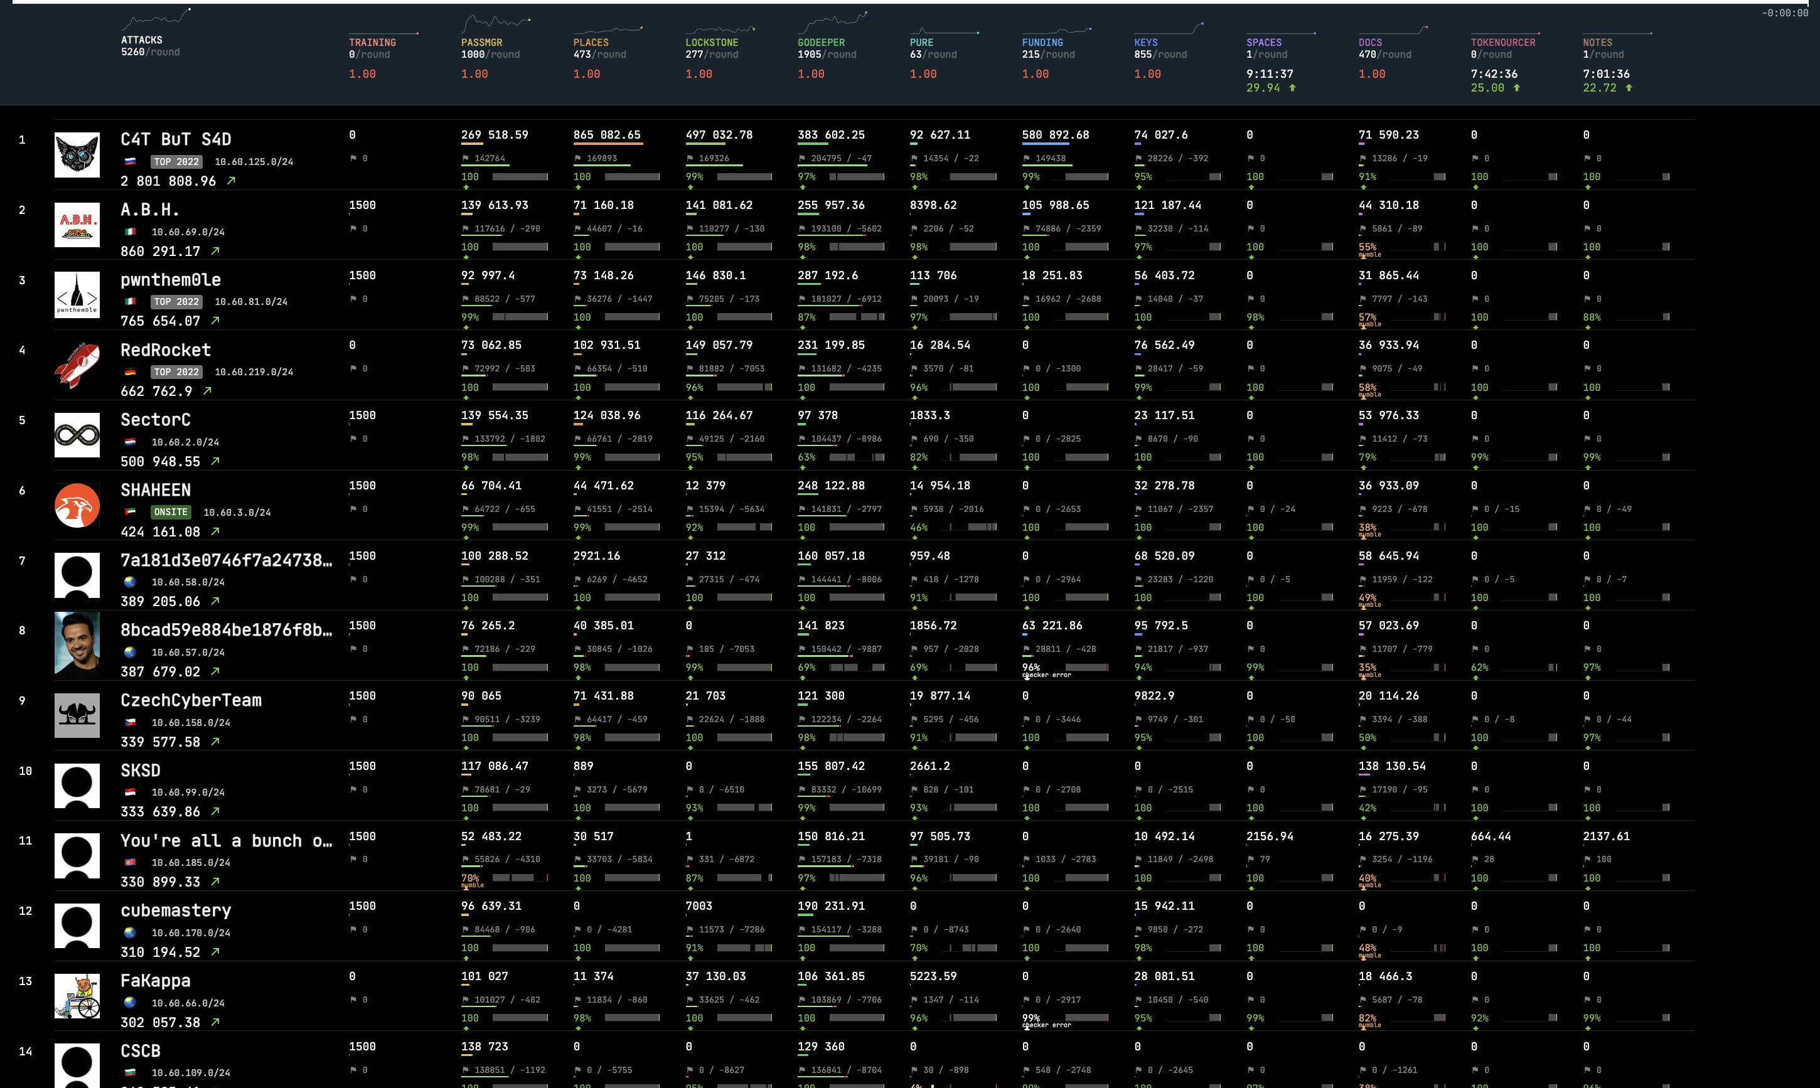The width and height of the screenshot is (1820, 1088).
Task: Select the TOKENOURCER service column header
Action: tap(1502, 43)
